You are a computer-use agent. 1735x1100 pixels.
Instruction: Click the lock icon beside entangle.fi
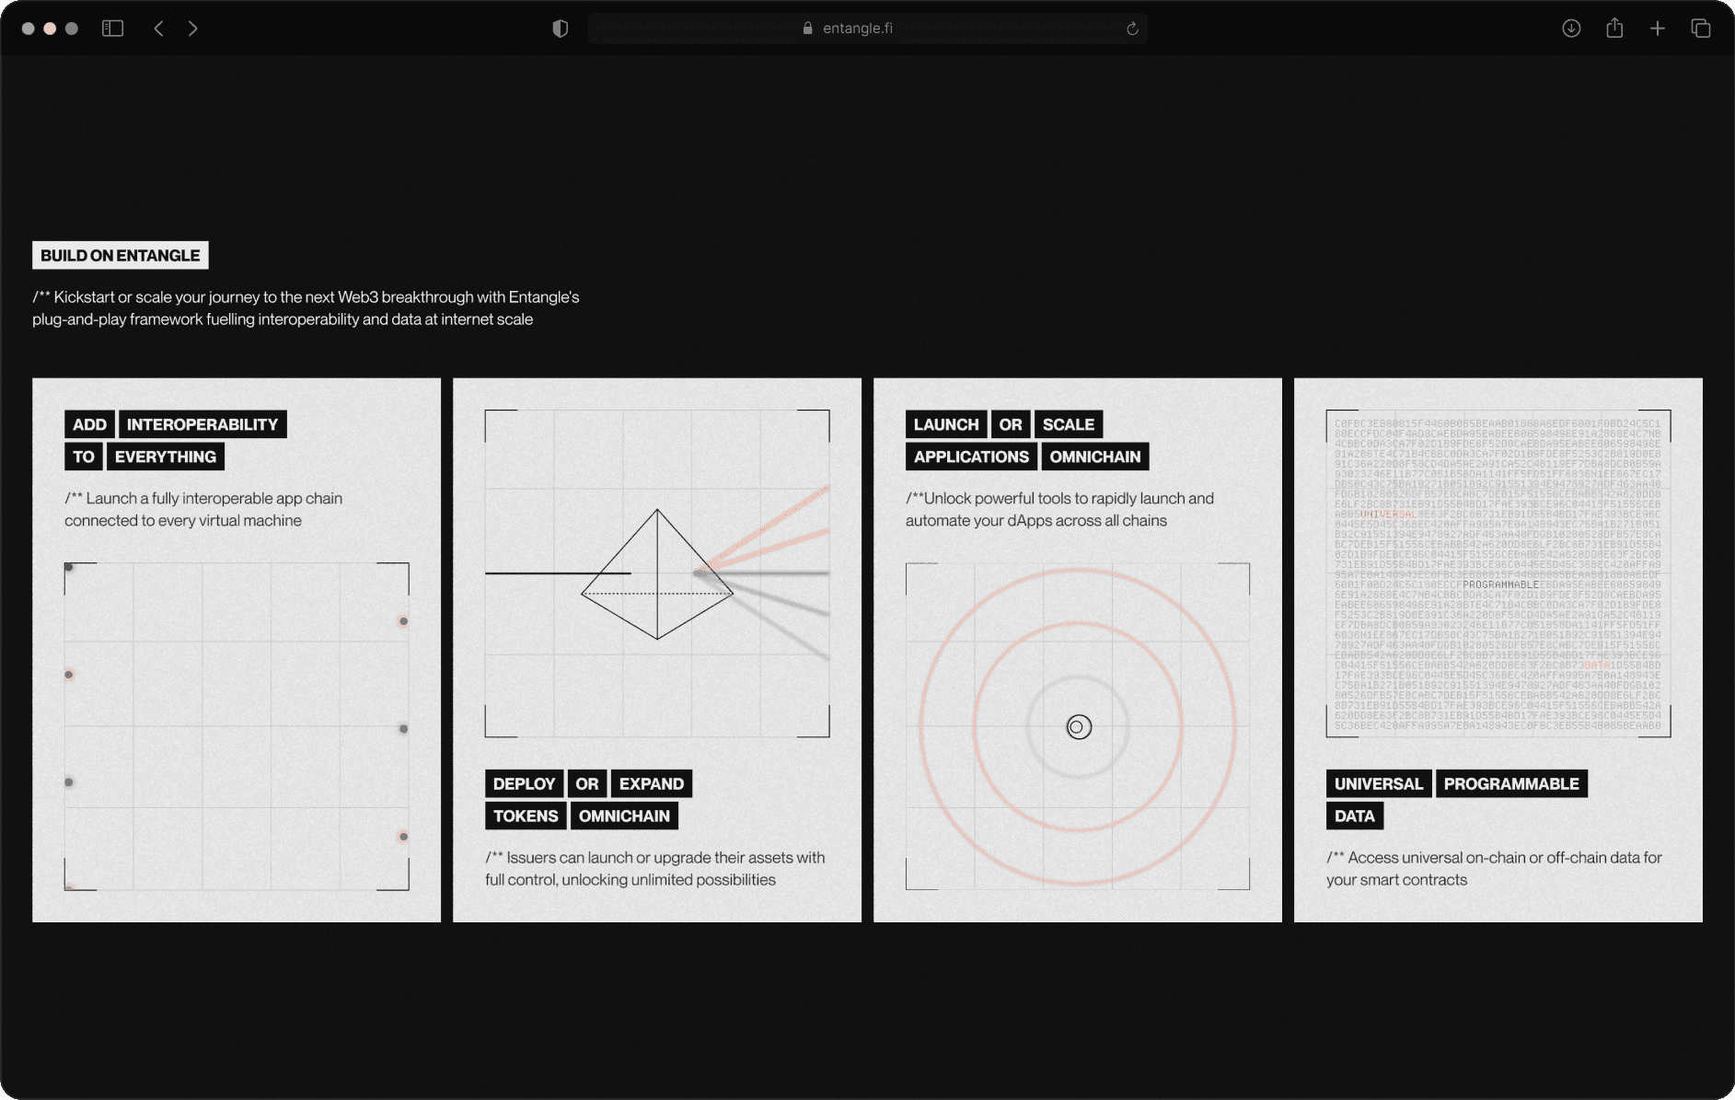point(807,29)
